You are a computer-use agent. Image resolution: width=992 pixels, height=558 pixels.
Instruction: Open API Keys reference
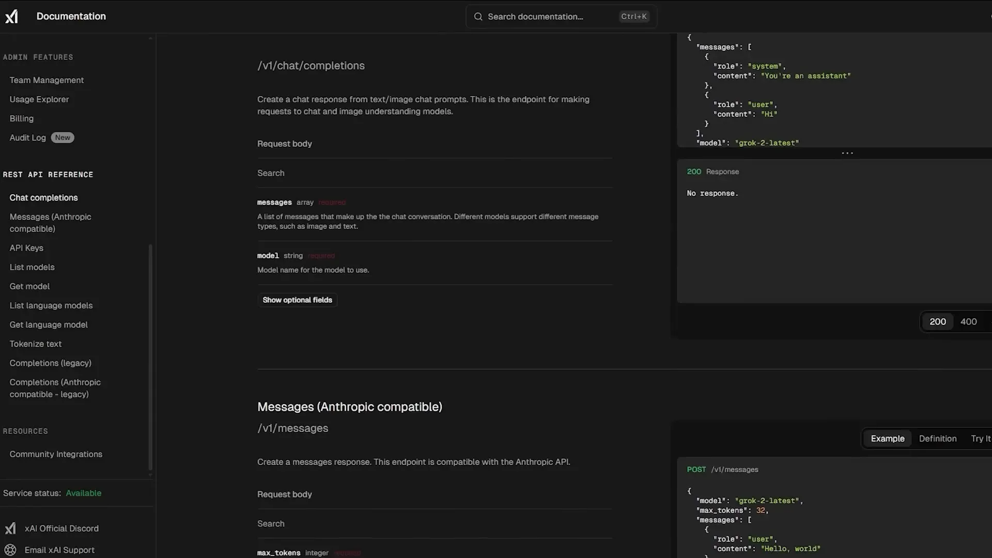point(26,248)
